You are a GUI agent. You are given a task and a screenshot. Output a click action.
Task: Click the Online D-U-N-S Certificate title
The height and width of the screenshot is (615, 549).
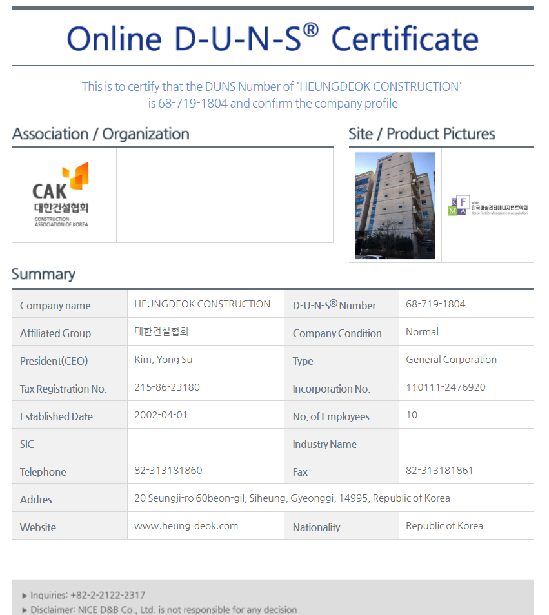point(273,39)
